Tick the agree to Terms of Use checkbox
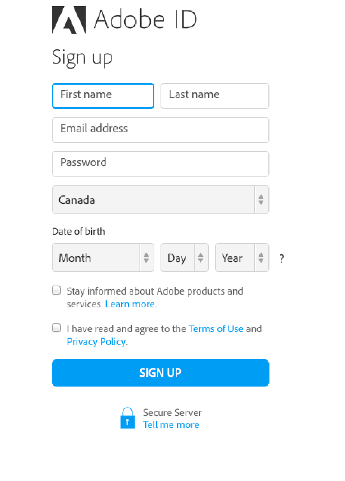Screen dimensions: 345x481 pos(56,328)
